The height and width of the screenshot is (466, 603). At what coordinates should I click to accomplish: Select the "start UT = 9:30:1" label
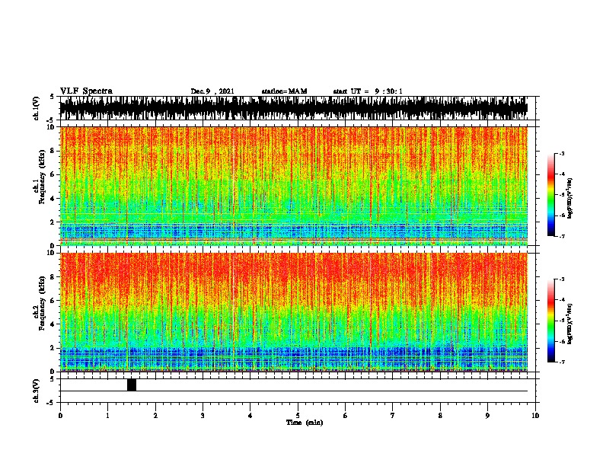[368, 91]
